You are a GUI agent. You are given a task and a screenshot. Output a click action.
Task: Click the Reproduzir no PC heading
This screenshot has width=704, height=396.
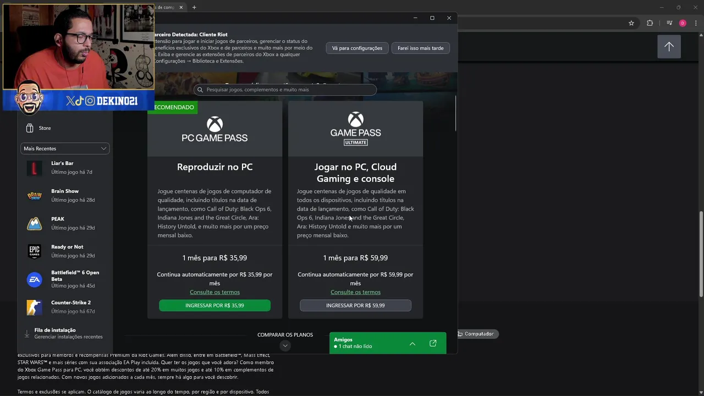215,167
